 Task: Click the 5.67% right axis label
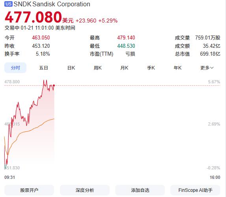coord(214,82)
